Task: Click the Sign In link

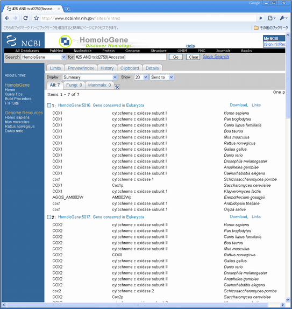Action: click(x=270, y=44)
